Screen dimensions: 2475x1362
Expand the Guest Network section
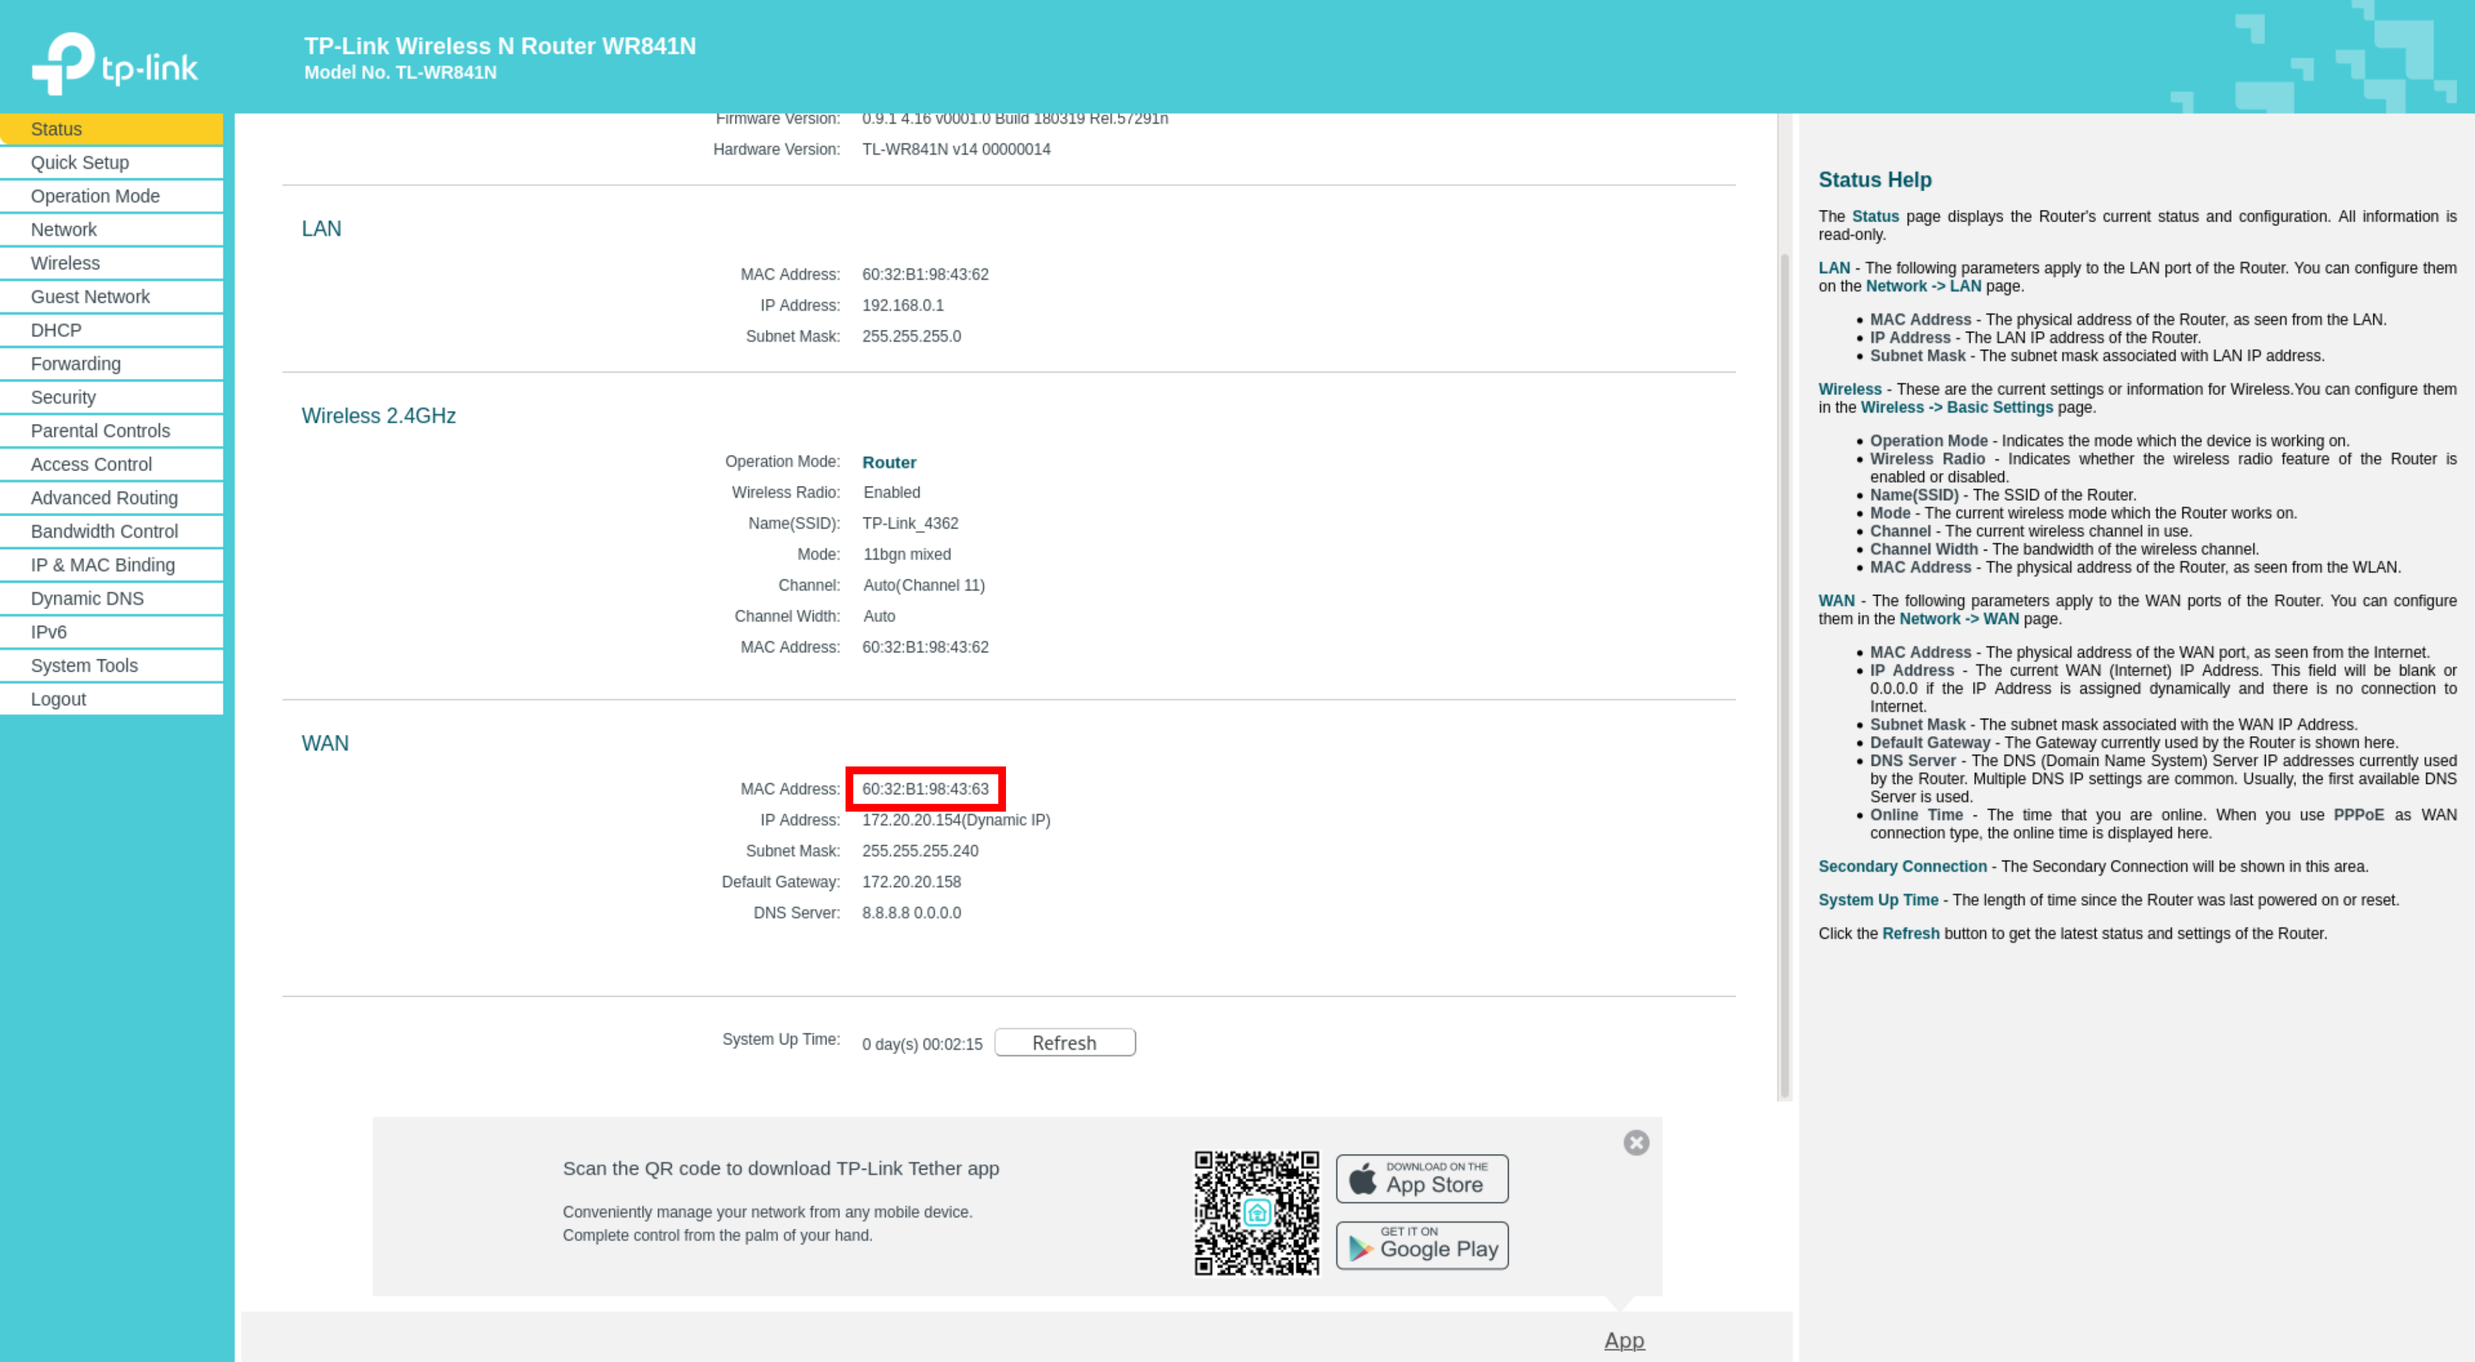point(90,297)
